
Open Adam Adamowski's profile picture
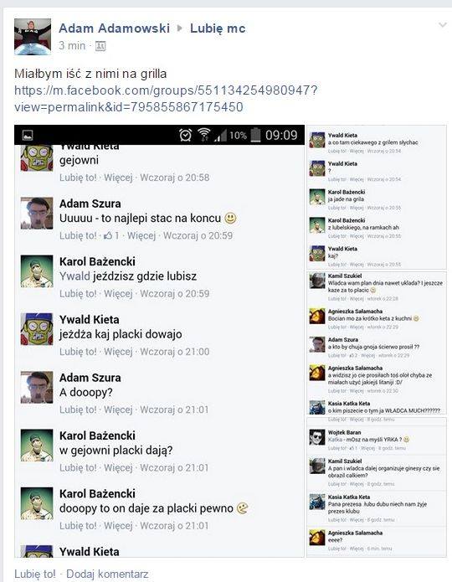tap(33, 37)
